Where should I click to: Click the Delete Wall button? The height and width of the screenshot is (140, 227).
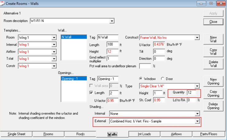213,64
